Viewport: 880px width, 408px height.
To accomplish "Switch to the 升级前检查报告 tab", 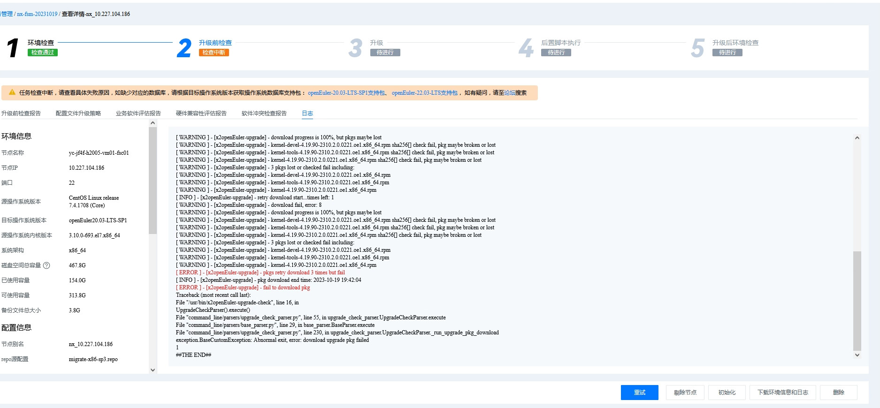I will (21, 113).
